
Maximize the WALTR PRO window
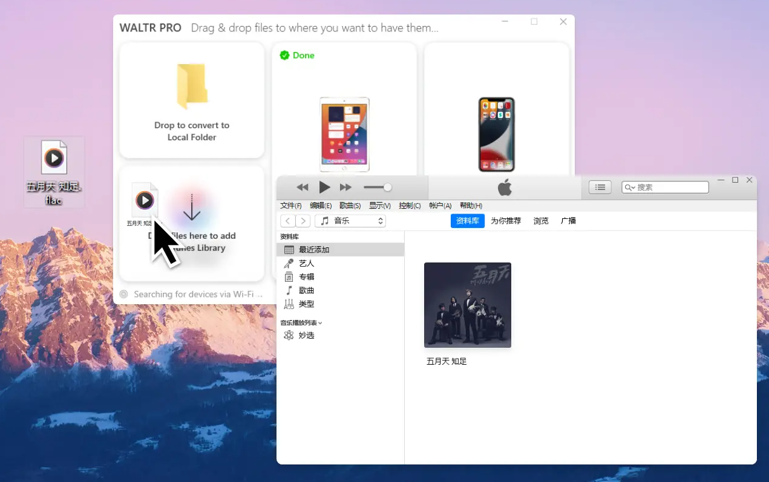pyautogui.click(x=534, y=22)
